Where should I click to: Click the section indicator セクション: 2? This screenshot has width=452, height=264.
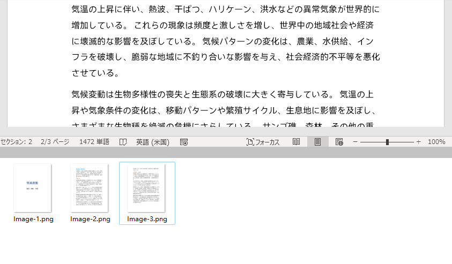pyautogui.click(x=17, y=142)
